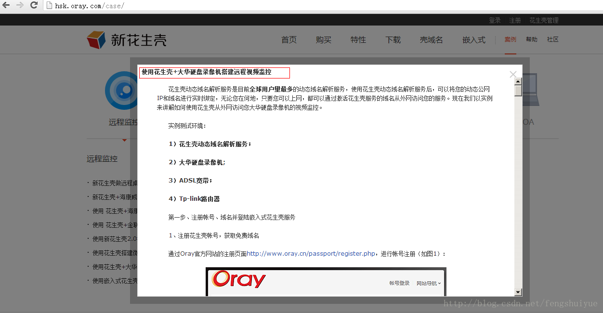The width and height of the screenshot is (603, 313).
Task: Click 网站导航 in the embedded screenshot
Action: click(428, 283)
